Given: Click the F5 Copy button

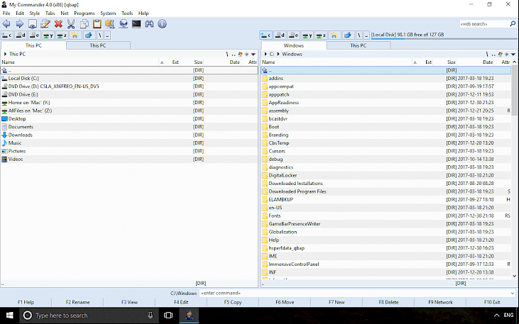Looking at the screenshot, I should 233,302.
